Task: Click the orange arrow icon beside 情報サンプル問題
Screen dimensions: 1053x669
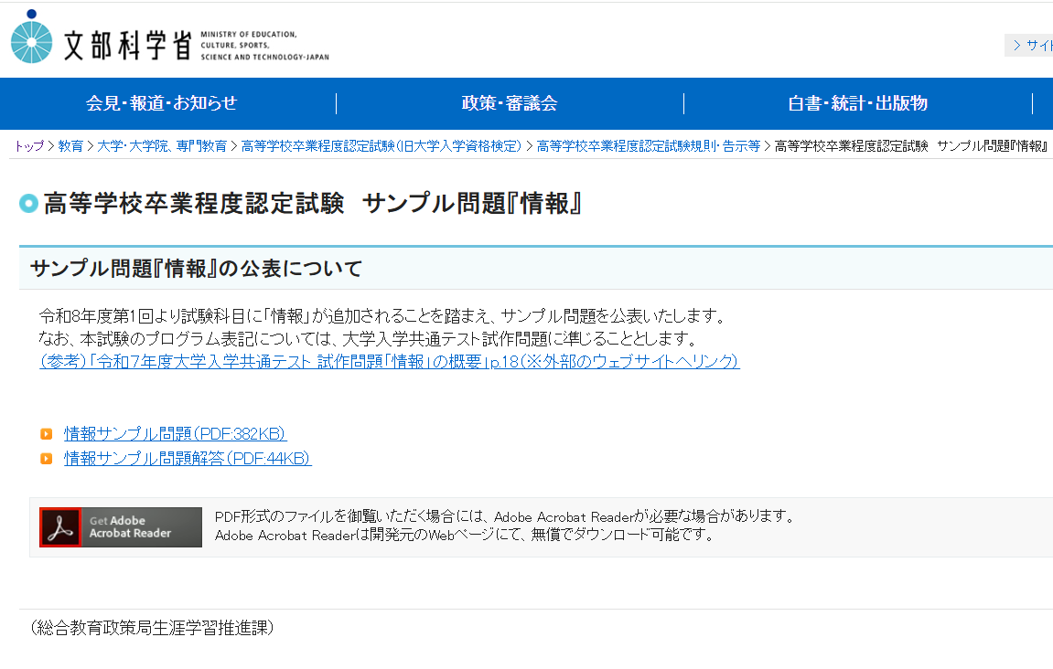Action: [48, 433]
